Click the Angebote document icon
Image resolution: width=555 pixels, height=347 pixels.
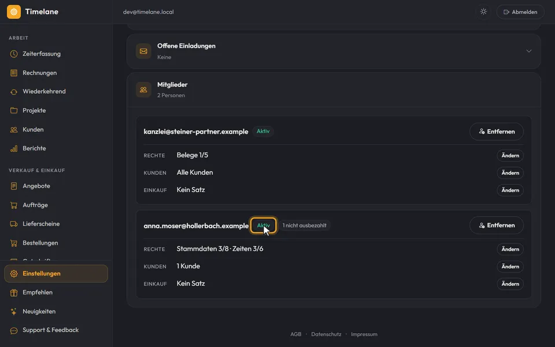[x=14, y=186]
